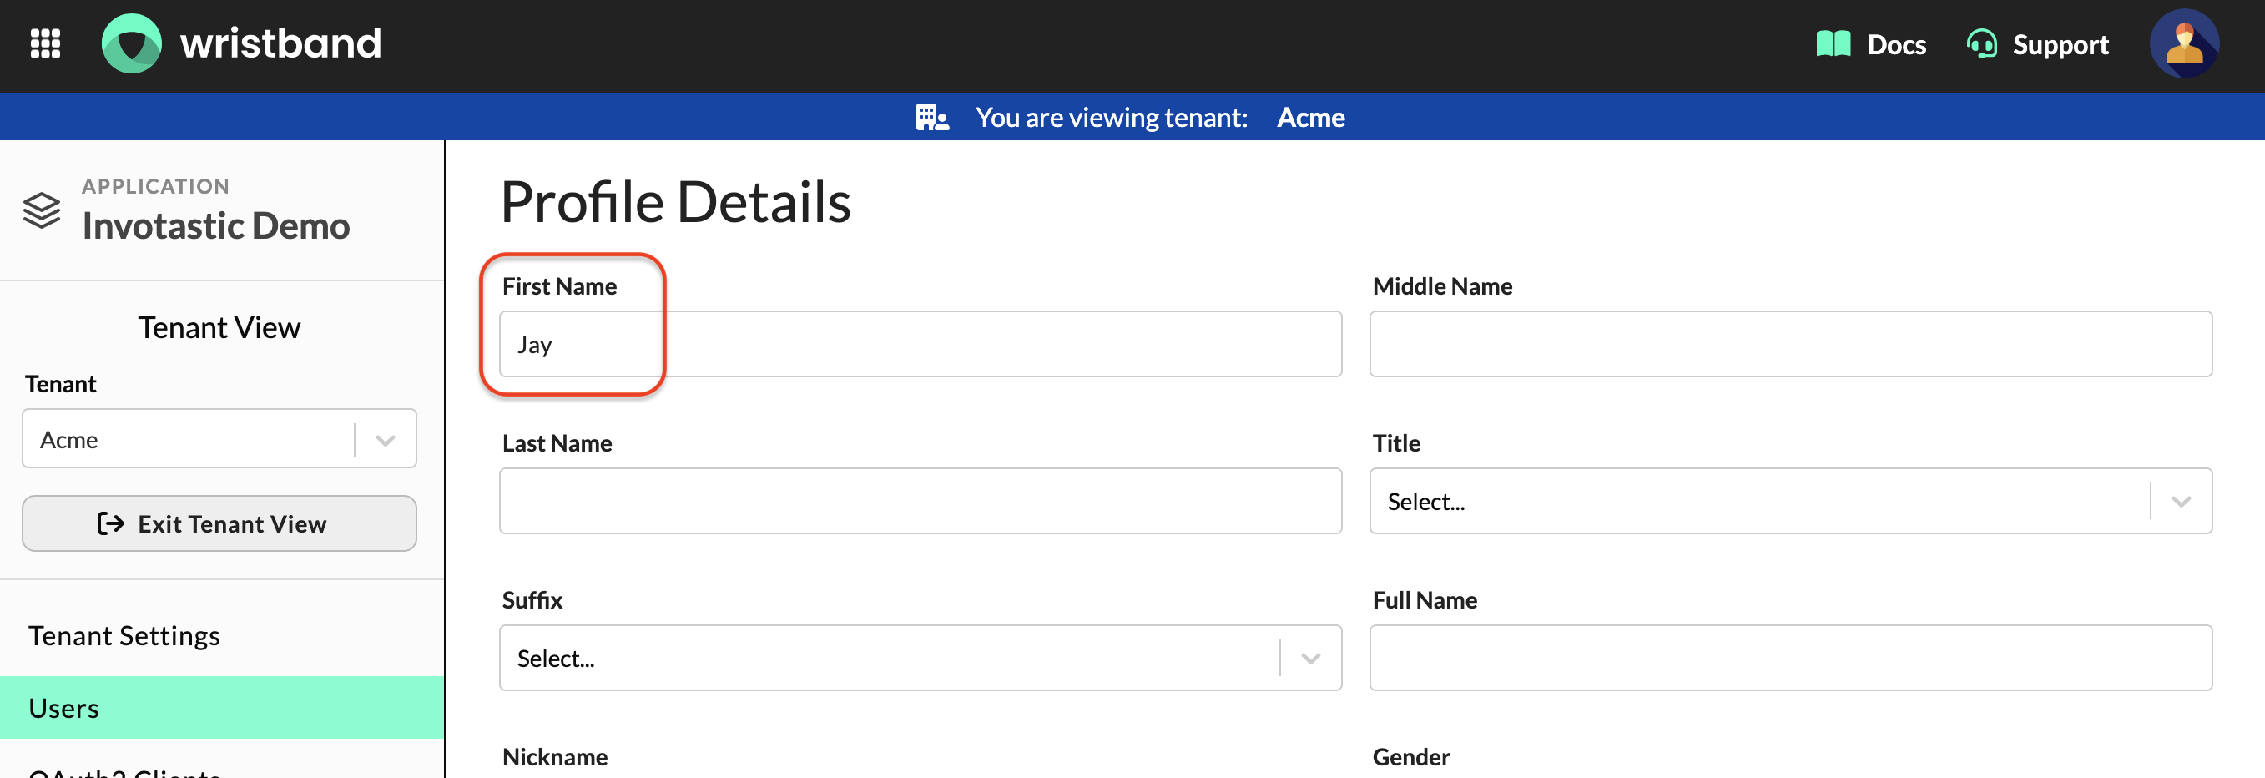This screenshot has height=778, width=2265.
Task: Open the user avatar menu
Action: point(2184,44)
